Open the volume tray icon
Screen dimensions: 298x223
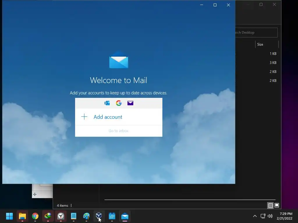click(x=270, y=216)
